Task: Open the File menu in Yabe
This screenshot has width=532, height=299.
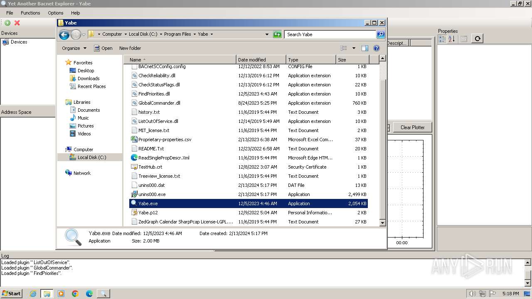Action: [10, 13]
